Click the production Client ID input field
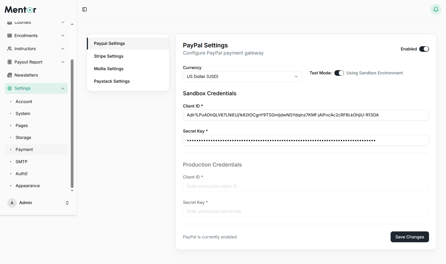The width and height of the screenshot is (446, 264). (306, 186)
